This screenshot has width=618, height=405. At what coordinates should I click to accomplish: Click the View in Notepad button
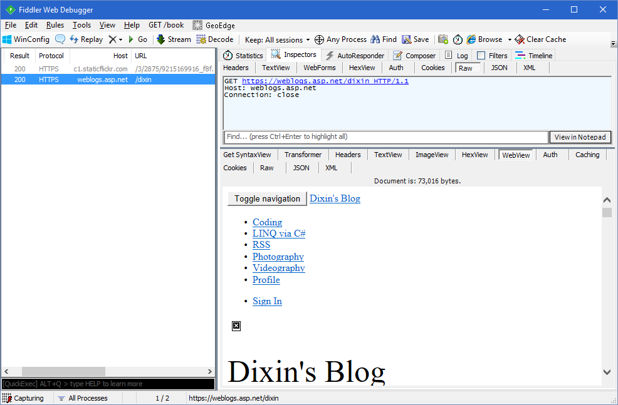pyautogui.click(x=580, y=137)
